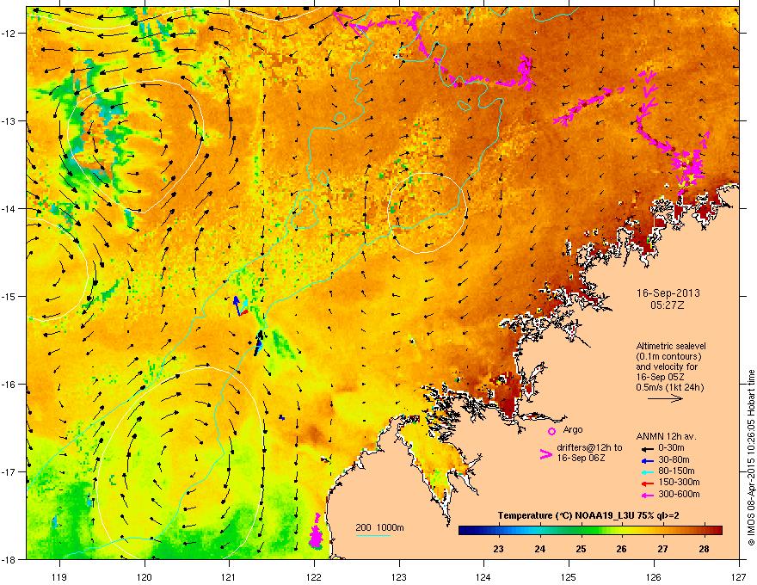Click the latitude axis label -14
The image size is (757, 585).
pos(9,209)
